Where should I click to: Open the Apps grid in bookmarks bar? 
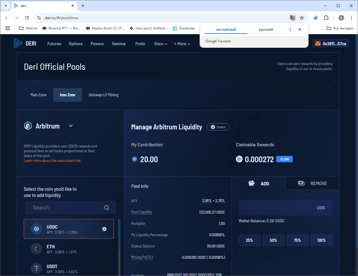coord(8,28)
